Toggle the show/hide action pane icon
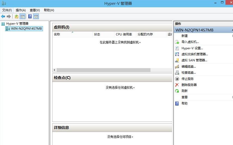233x145 pixels. pos(36,16)
